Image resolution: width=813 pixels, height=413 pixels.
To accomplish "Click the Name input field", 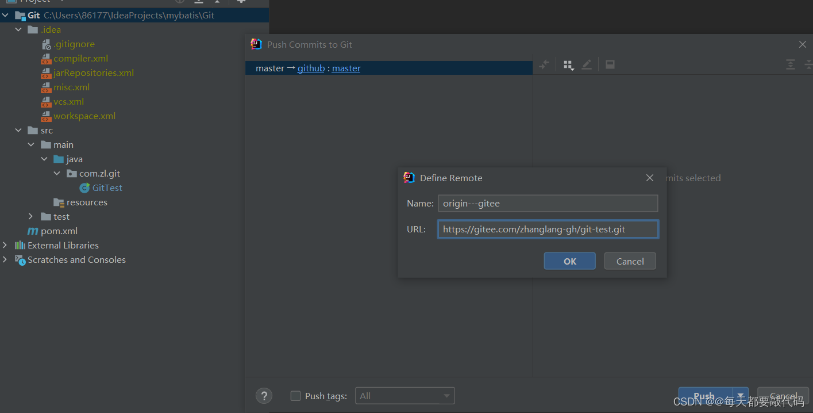I will [x=548, y=204].
